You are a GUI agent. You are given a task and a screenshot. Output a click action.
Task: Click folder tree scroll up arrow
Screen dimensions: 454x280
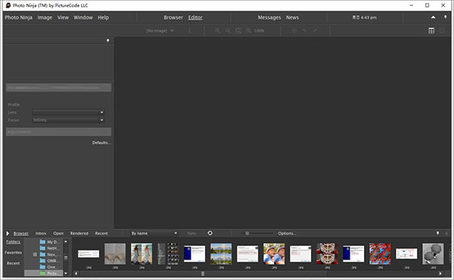66,241
